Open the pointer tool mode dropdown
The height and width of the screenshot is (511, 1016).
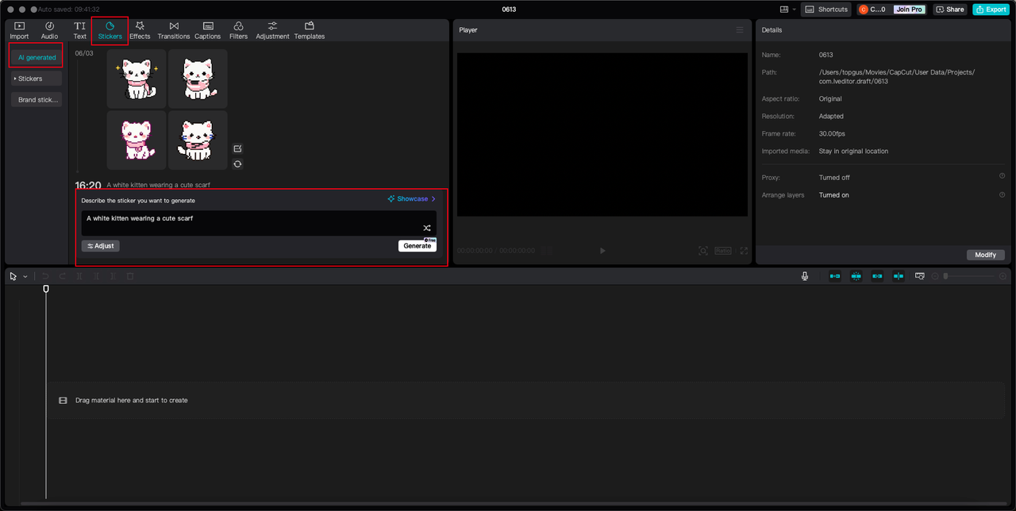tap(25, 276)
